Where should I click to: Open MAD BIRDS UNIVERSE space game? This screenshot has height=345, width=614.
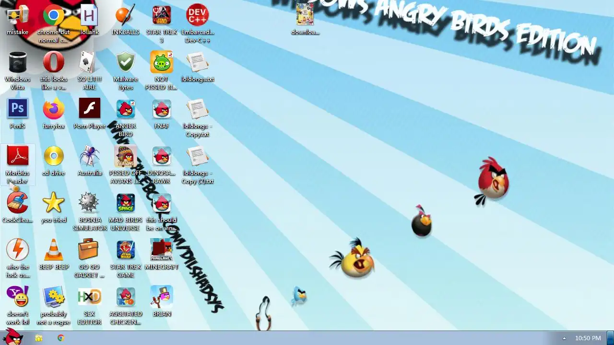[126, 212]
